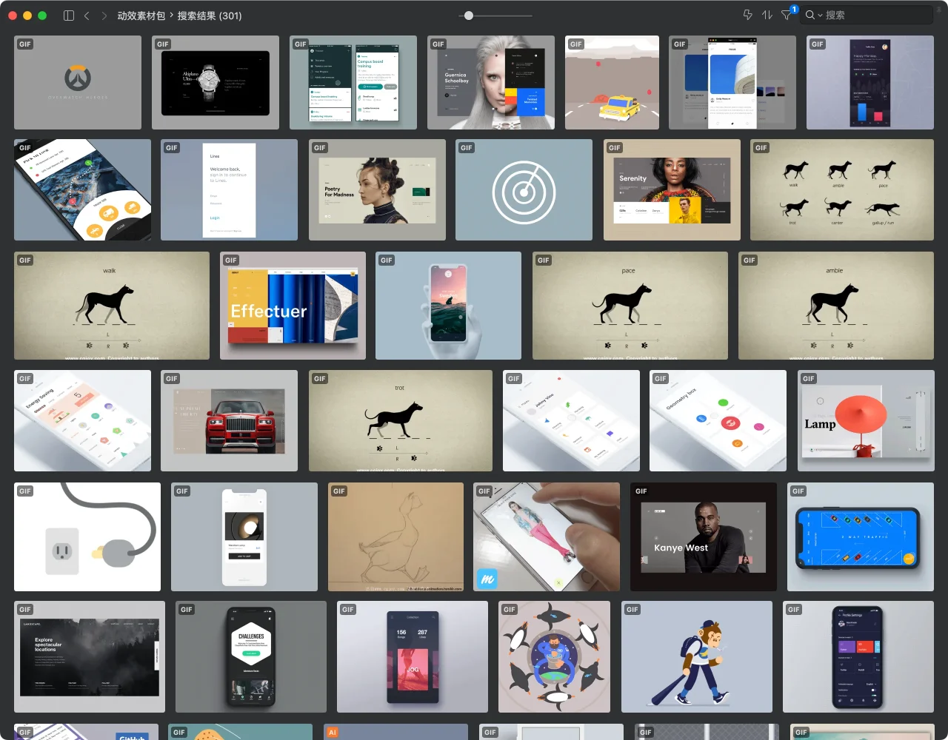Screen dimensions: 948x740
Task: Expand the search scope dropdown chevron
Action: coord(821,16)
